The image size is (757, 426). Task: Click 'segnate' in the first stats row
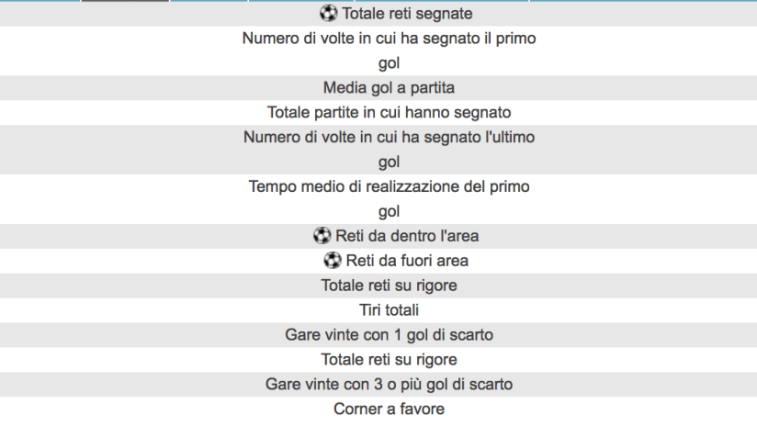[x=445, y=14]
